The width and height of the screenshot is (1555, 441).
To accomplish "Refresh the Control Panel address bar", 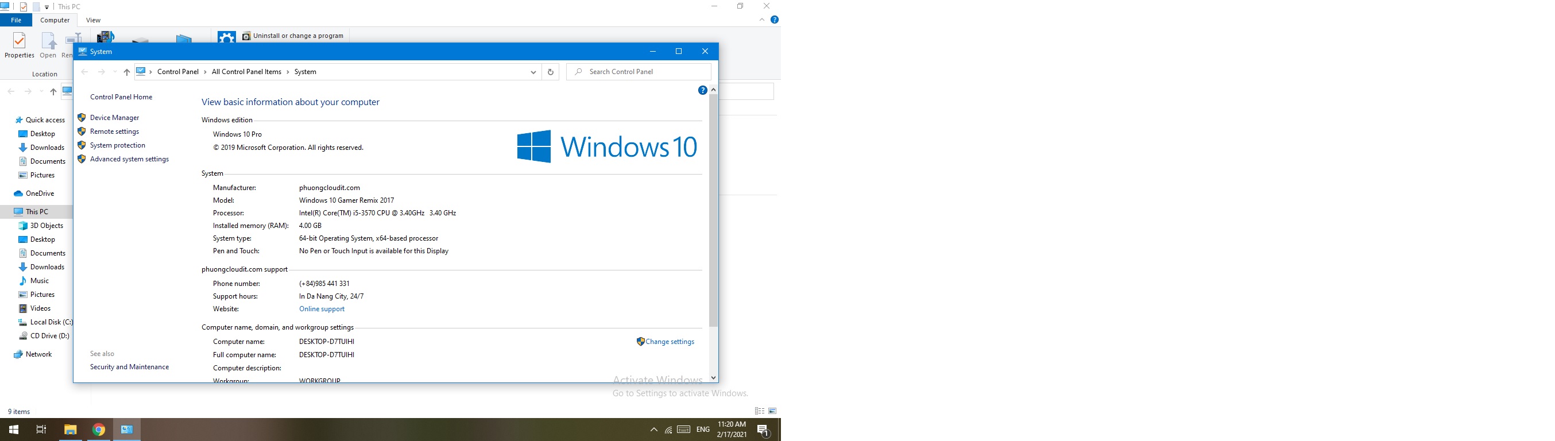I will pyautogui.click(x=550, y=72).
